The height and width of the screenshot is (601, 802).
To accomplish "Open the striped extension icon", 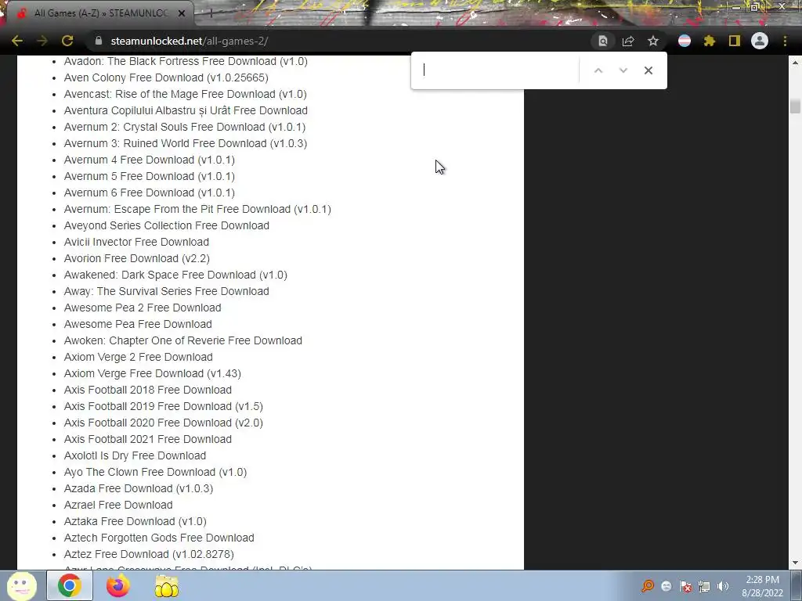I will tap(685, 41).
